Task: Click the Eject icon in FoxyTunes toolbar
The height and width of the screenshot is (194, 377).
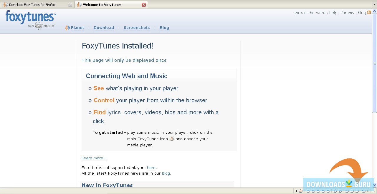Action: tap(346, 190)
